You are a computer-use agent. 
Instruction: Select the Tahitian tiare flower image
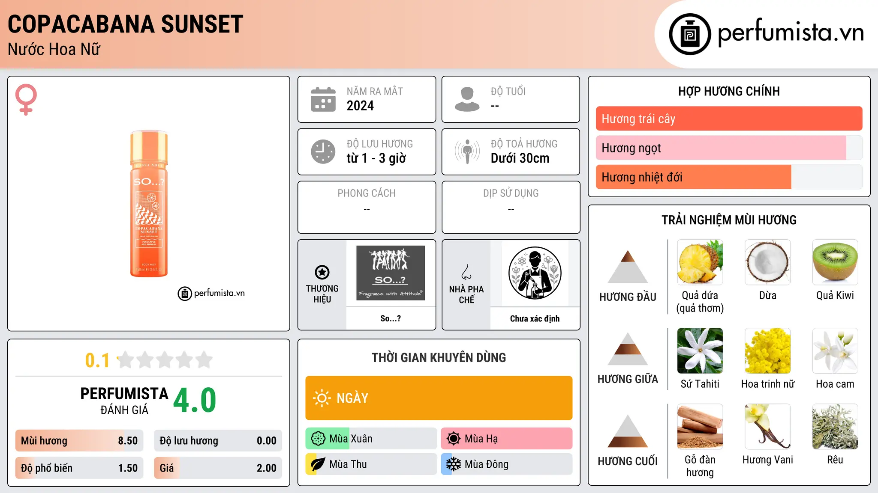(700, 351)
